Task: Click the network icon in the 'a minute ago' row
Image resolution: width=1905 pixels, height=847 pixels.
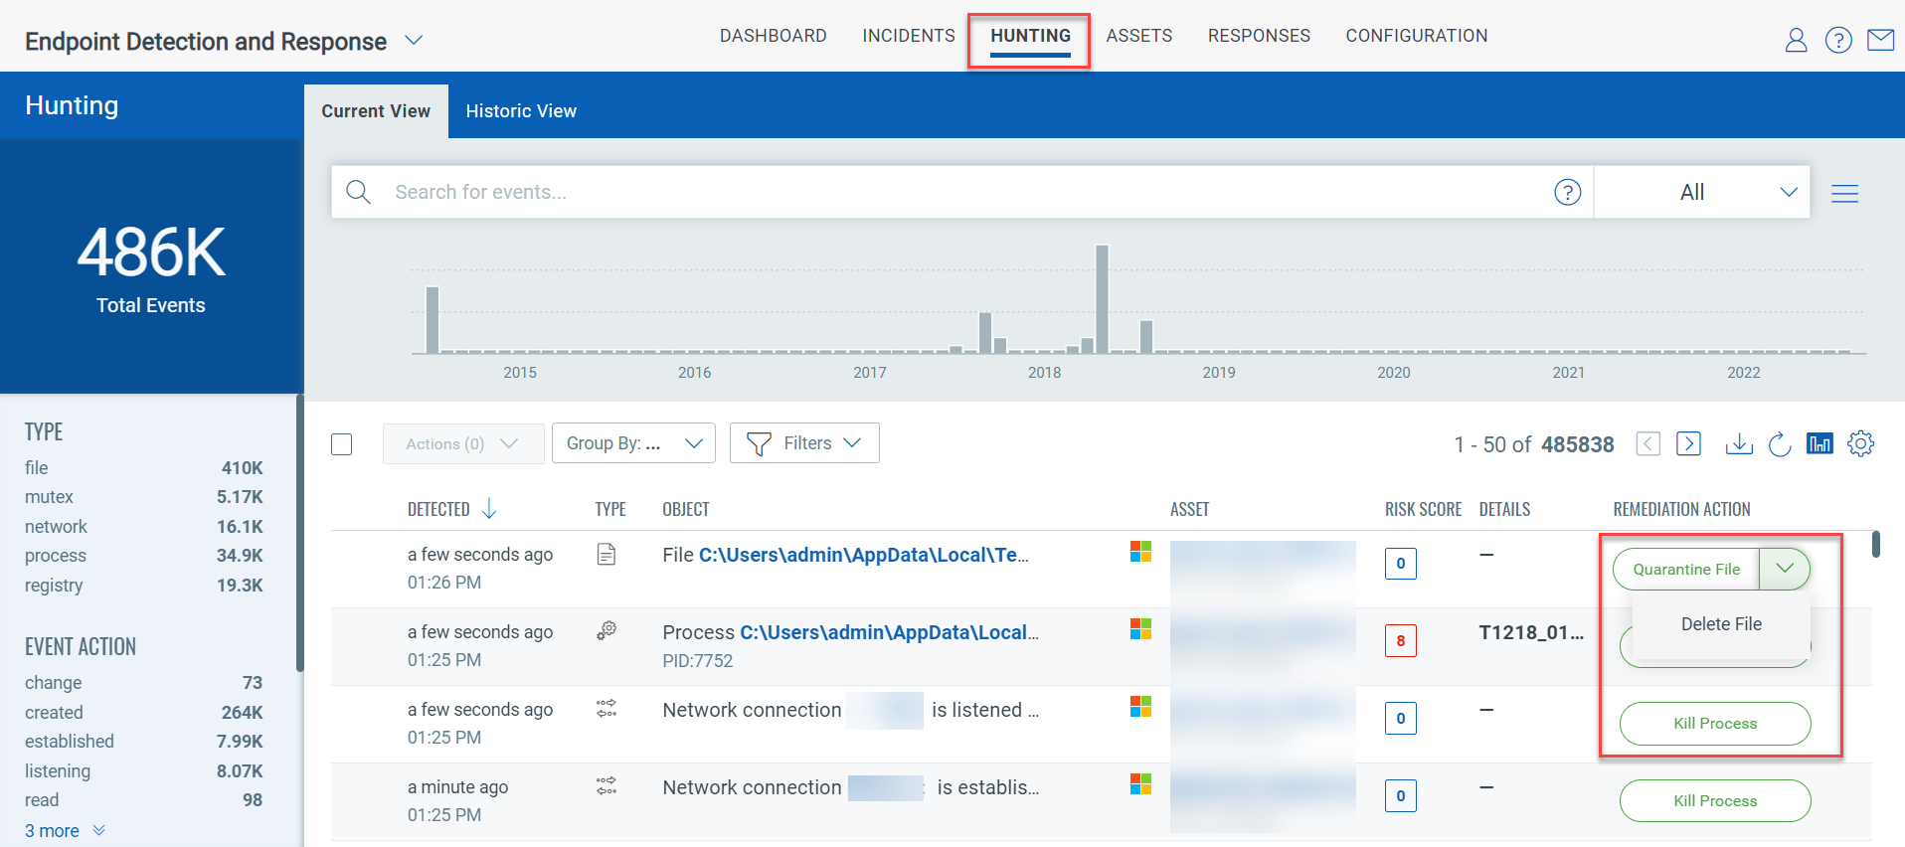Action: [x=606, y=785]
